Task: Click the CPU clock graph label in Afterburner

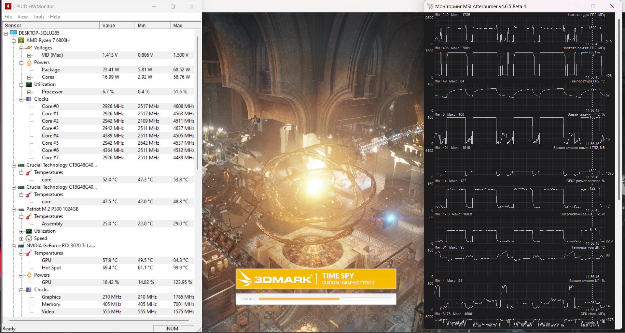Action: point(592,314)
